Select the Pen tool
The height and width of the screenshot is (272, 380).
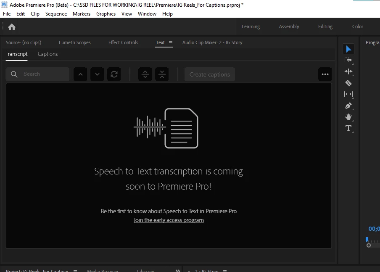348,106
